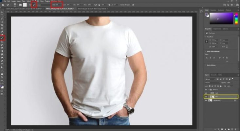
Task: Switch to the Channels tab
Action: pos(214,75)
